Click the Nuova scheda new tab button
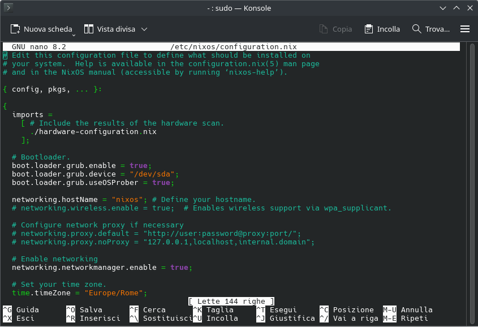 click(41, 29)
